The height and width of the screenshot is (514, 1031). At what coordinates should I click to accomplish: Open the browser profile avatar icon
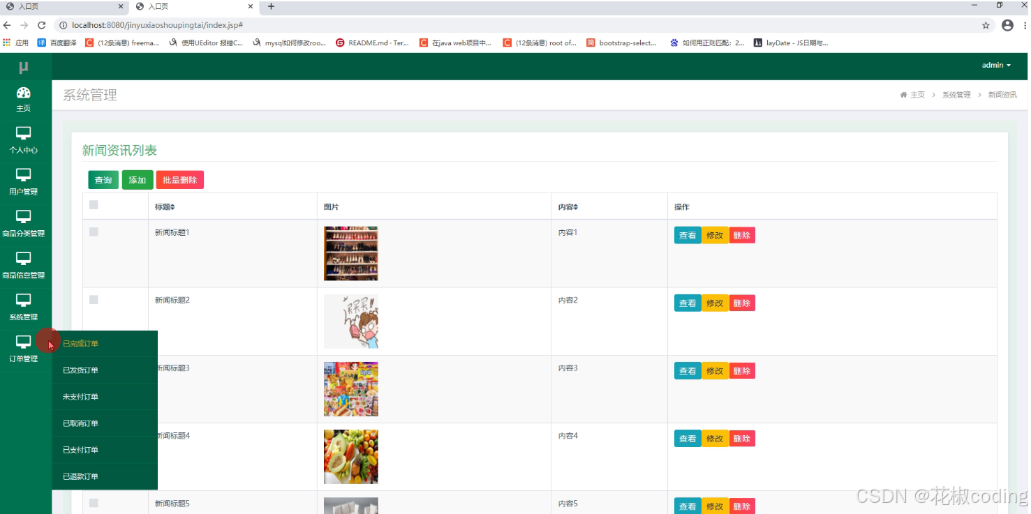coord(1007,25)
